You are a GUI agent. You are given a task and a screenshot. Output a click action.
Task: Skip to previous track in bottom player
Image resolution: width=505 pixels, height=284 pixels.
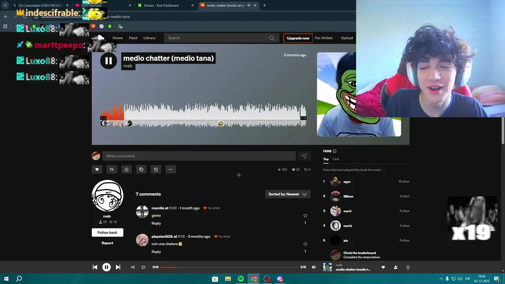[x=95, y=267]
